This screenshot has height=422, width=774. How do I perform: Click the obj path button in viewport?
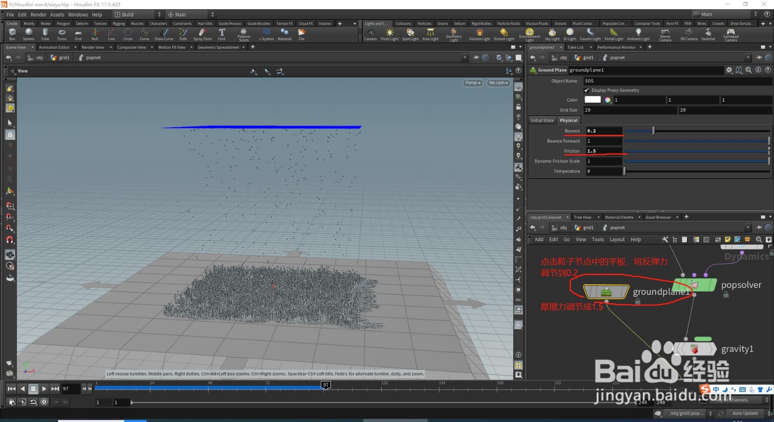click(36, 58)
